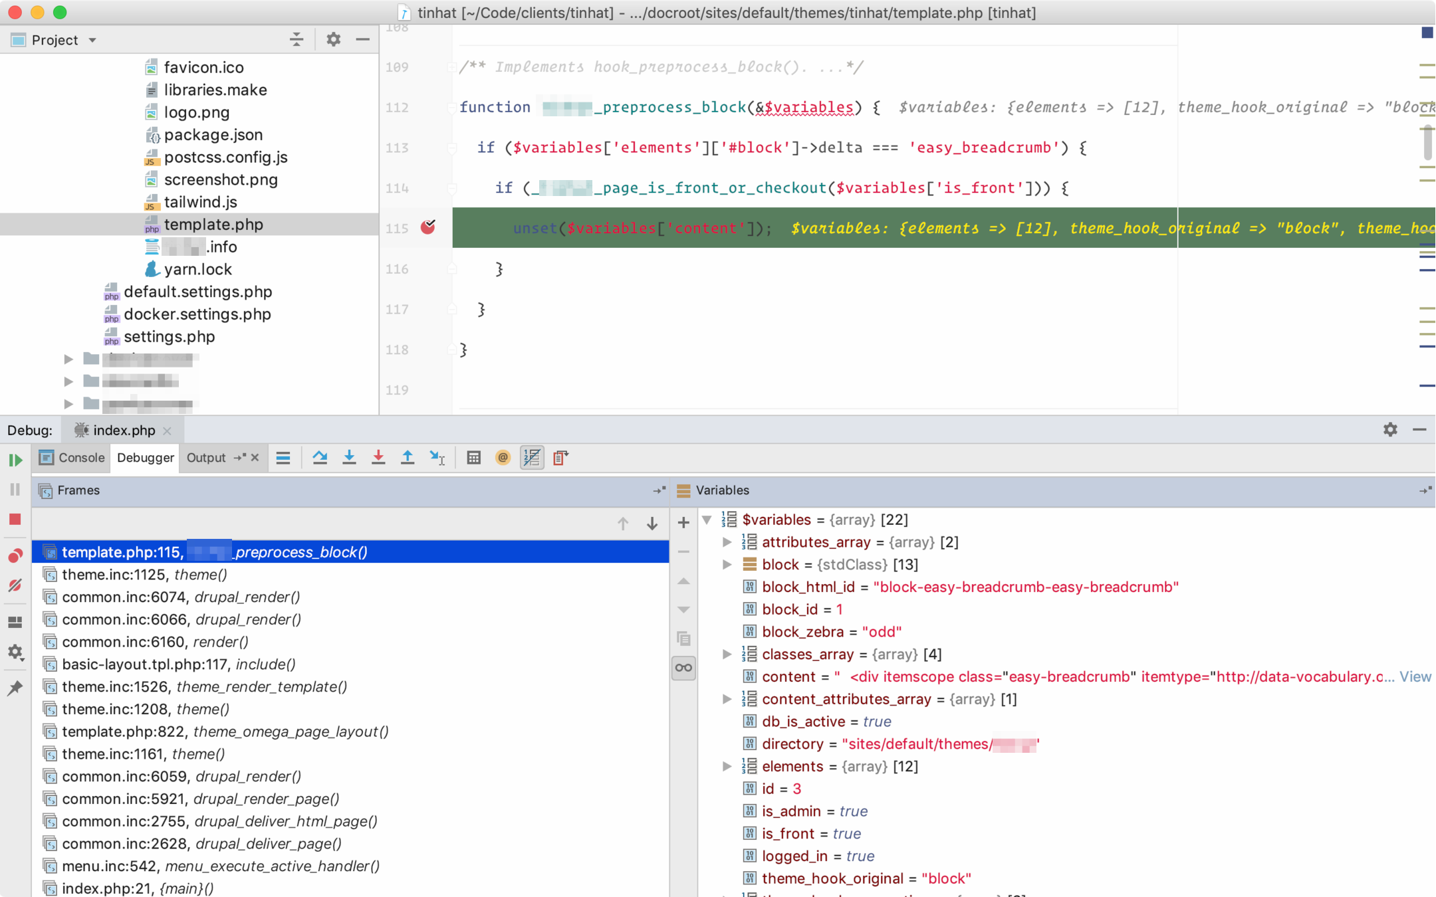Open the Project view dropdown
The width and height of the screenshot is (1436, 897).
pos(93,40)
